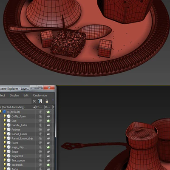Viewport: 170px width, 170px height.
Task: Click the freeze snowflake for Cup
Action: [40, 121]
